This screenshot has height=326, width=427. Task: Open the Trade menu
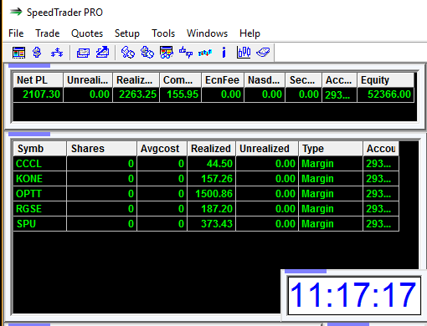tap(47, 33)
